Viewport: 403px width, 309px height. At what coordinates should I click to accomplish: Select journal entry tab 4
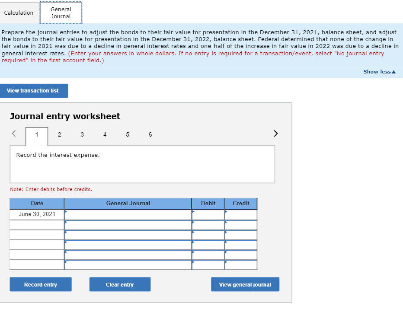(105, 134)
